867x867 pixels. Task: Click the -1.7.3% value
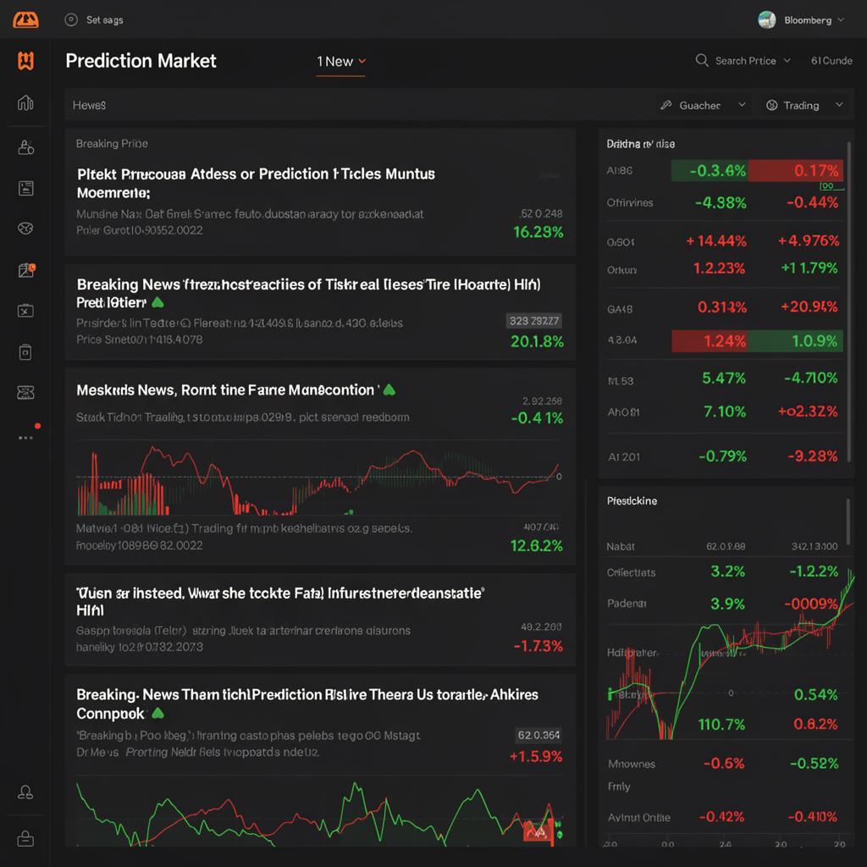pyautogui.click(x=538, y=646)
